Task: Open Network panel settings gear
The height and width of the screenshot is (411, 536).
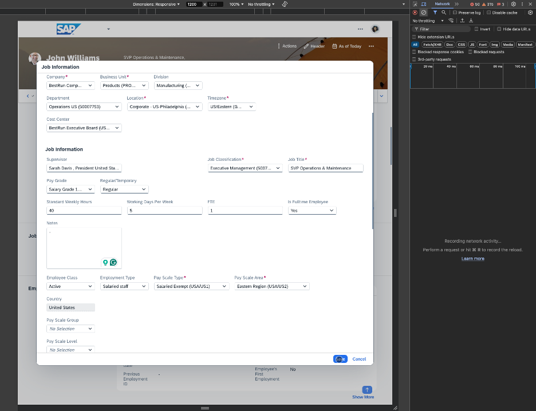Action: pyautogui.click(x=530, y=13)
